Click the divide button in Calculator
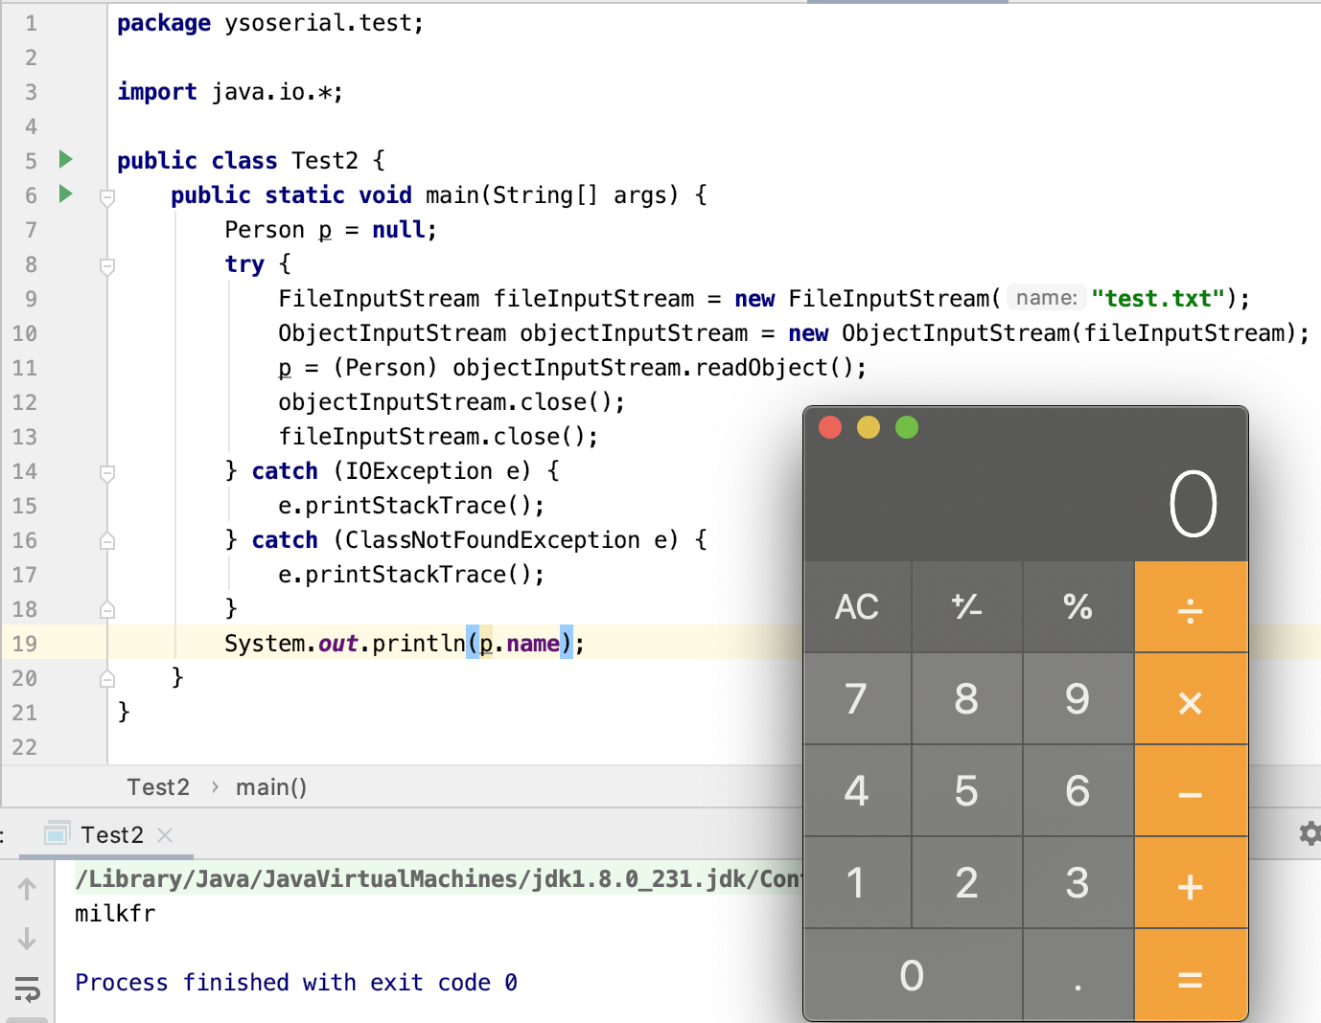The height and width of the screenshot is (1023, 1321). pyautogui.click(x=1191, y=607)
